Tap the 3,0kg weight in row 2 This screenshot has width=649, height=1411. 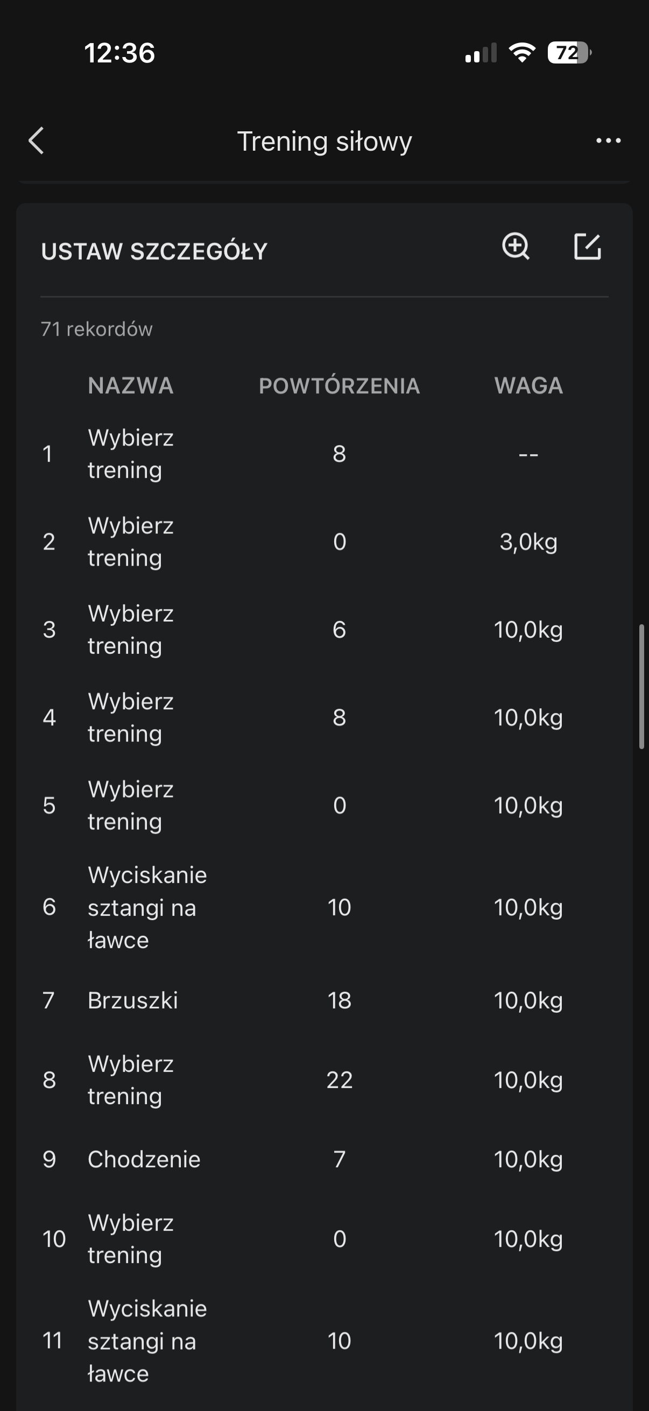point(528,542)
